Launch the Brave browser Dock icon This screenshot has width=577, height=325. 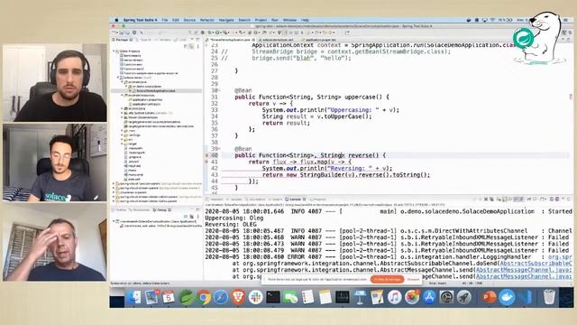pos(238,297)
